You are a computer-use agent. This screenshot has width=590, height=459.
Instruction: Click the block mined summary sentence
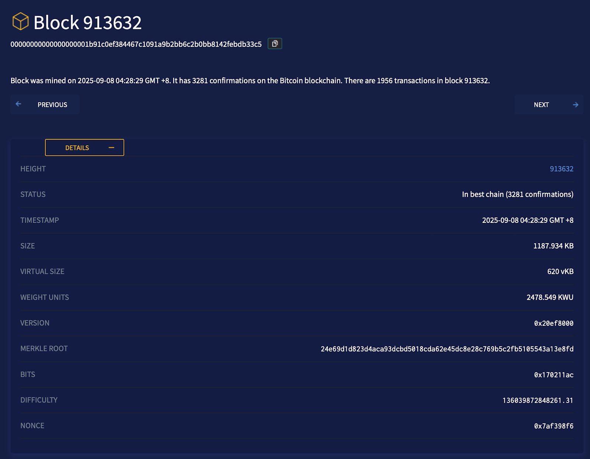[x=250, y=81]
